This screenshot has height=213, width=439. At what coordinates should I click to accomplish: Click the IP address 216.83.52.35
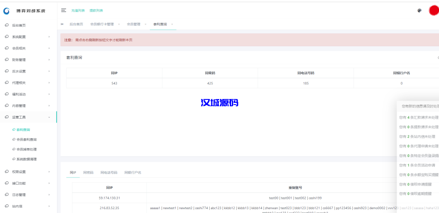(x=109, y=208)
